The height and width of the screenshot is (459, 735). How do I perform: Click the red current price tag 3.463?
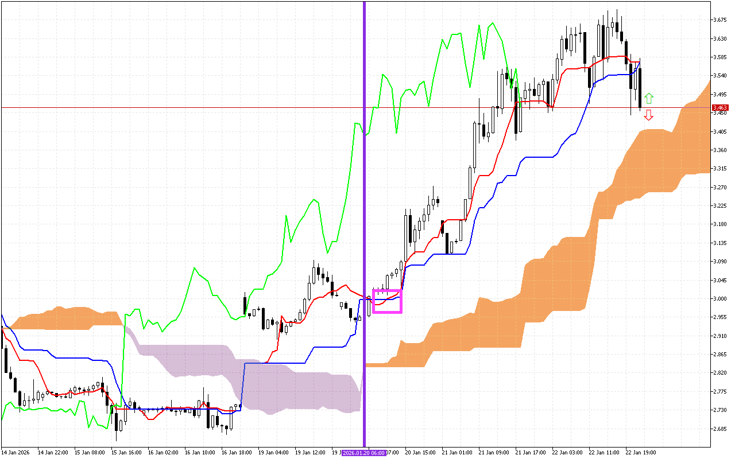719,107
